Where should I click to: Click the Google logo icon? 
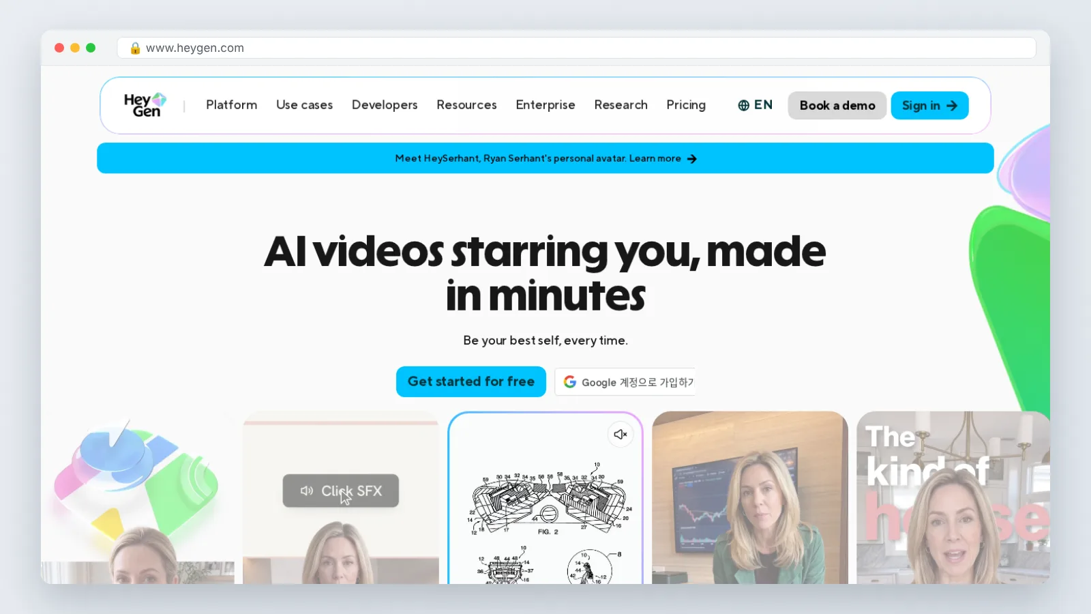click(x=570, y=382)
